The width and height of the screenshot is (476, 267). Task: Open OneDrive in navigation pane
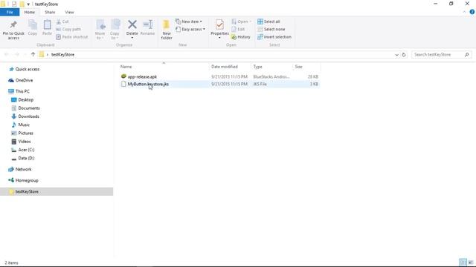point(24,80)
